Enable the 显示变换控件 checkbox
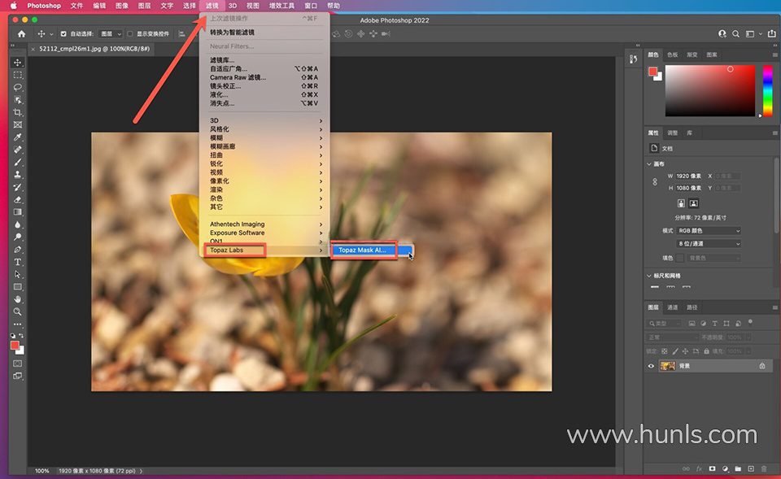This screenshot has width=781, height=479. tap(130, 34)
